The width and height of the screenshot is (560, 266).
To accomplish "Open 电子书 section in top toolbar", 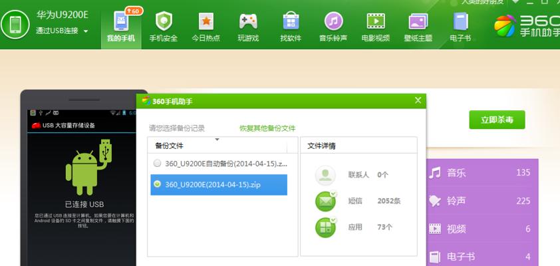I will (x=460, y=27).
